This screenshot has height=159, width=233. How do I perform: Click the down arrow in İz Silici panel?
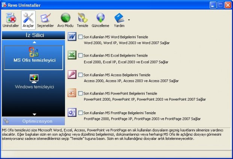[x=34, y=115]
